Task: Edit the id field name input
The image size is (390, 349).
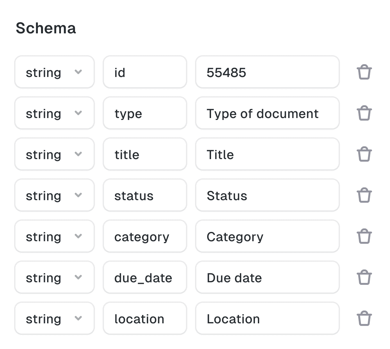Action: tap(145, 72)
